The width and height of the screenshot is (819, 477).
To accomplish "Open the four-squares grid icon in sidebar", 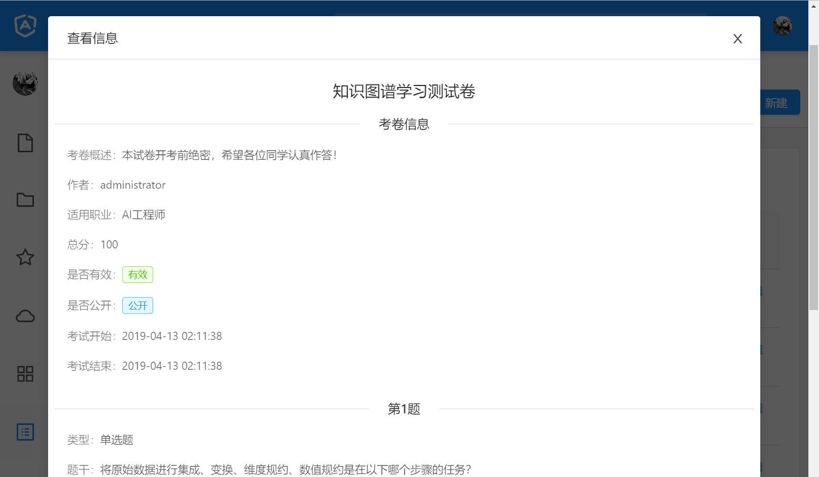I will click(25, 374).
